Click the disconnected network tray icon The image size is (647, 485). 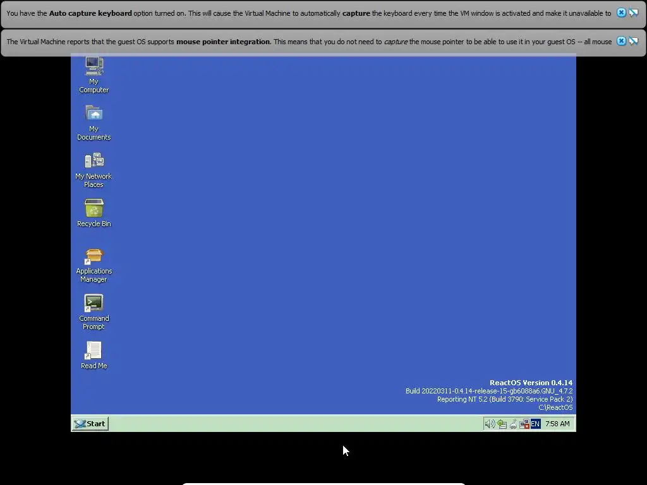[524, 424]
